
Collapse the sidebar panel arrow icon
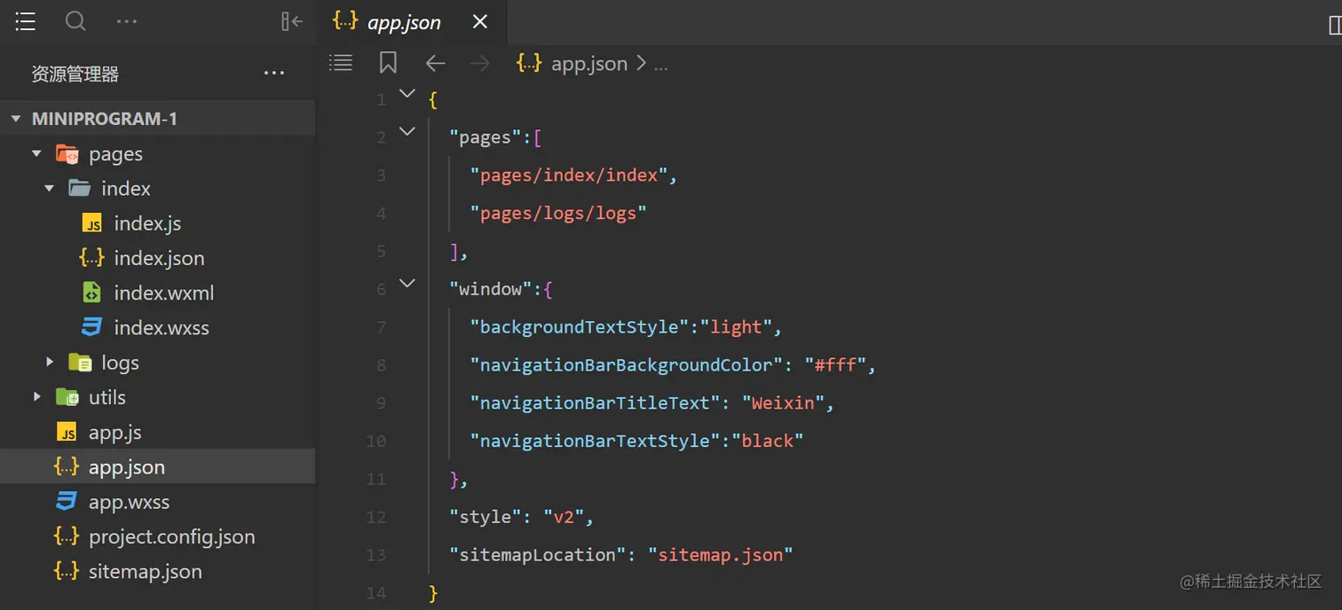(x=292, y=21)
